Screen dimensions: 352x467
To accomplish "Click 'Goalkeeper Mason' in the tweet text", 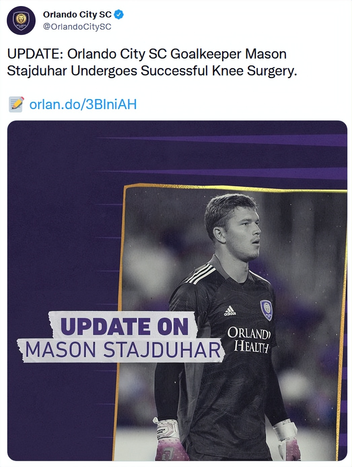I will pyautogui.click(x=228, y=54).
